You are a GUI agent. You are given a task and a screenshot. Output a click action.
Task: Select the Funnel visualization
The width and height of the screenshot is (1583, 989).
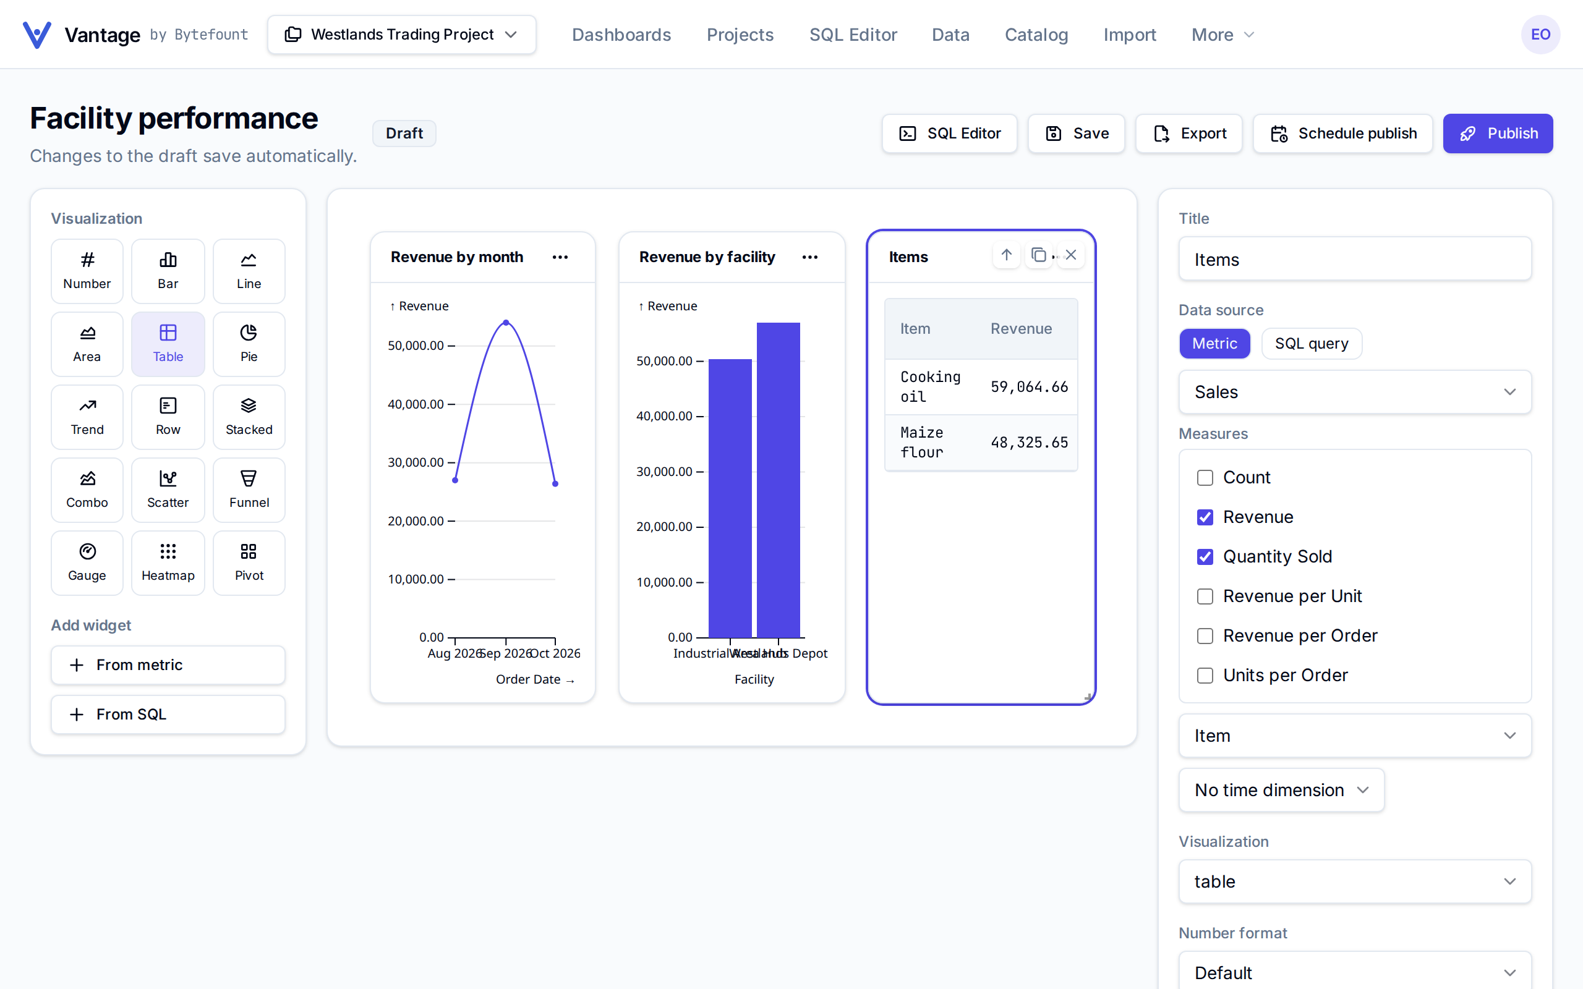pyautogui.click(x=249, y=490)
